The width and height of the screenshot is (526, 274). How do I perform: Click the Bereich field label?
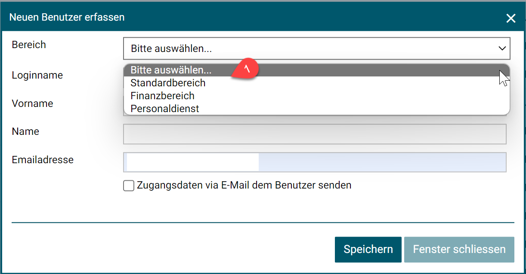coord(29,45)
